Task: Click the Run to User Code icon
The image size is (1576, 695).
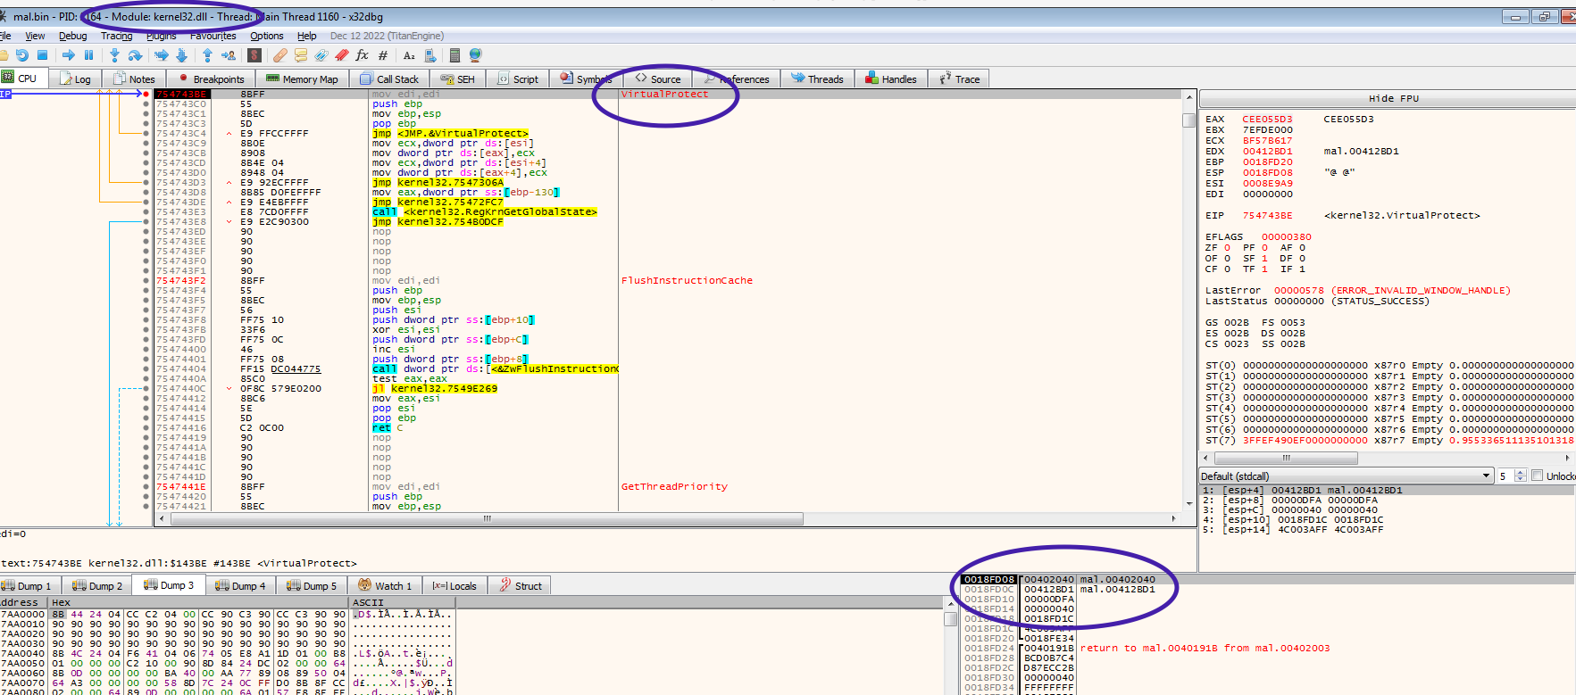Action: [229, 55]
